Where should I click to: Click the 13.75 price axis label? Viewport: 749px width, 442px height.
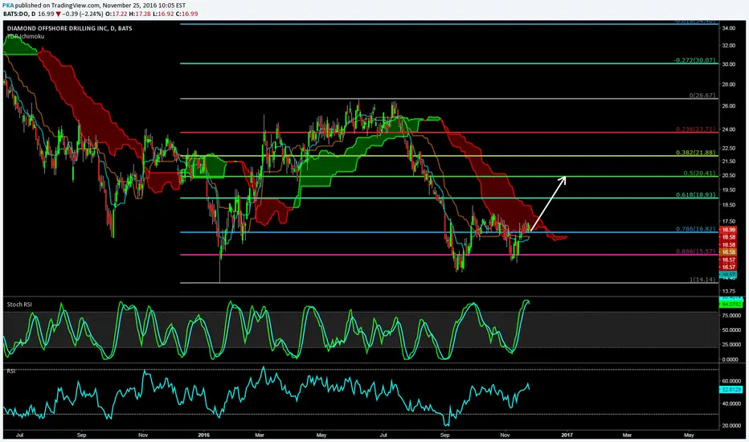(728, 291)
